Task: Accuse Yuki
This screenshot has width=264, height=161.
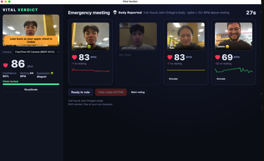Action: 173,79
